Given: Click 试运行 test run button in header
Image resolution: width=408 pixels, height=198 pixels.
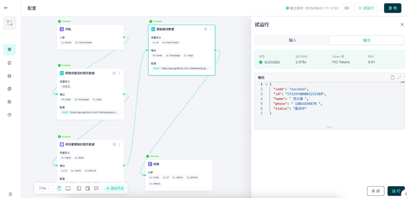Looking at the screenshot, I should pyautogui.click(x=366, y=8).
